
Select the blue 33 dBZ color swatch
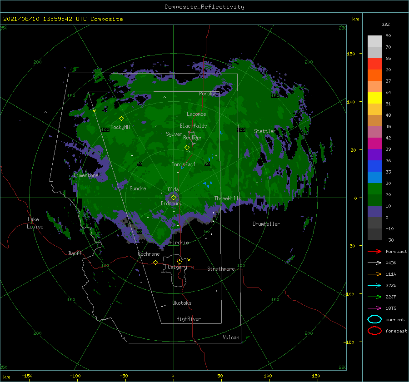point(374,166)
